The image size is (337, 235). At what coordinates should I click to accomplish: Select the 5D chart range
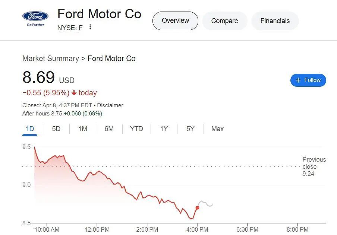[x=56, y=129]
